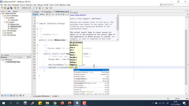Open Mobil.java in Projects tree
Screen dimensions: 189x106
coord(14,29)
